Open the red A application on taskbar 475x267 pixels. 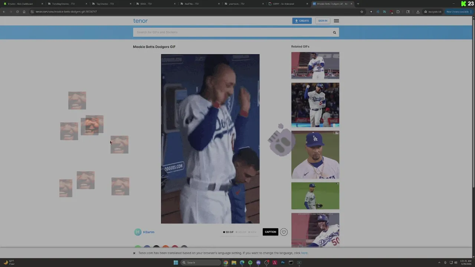[x=275, y=263]
